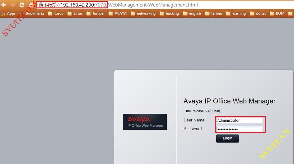Click the browser back arrow

click(x=4, y=5)
